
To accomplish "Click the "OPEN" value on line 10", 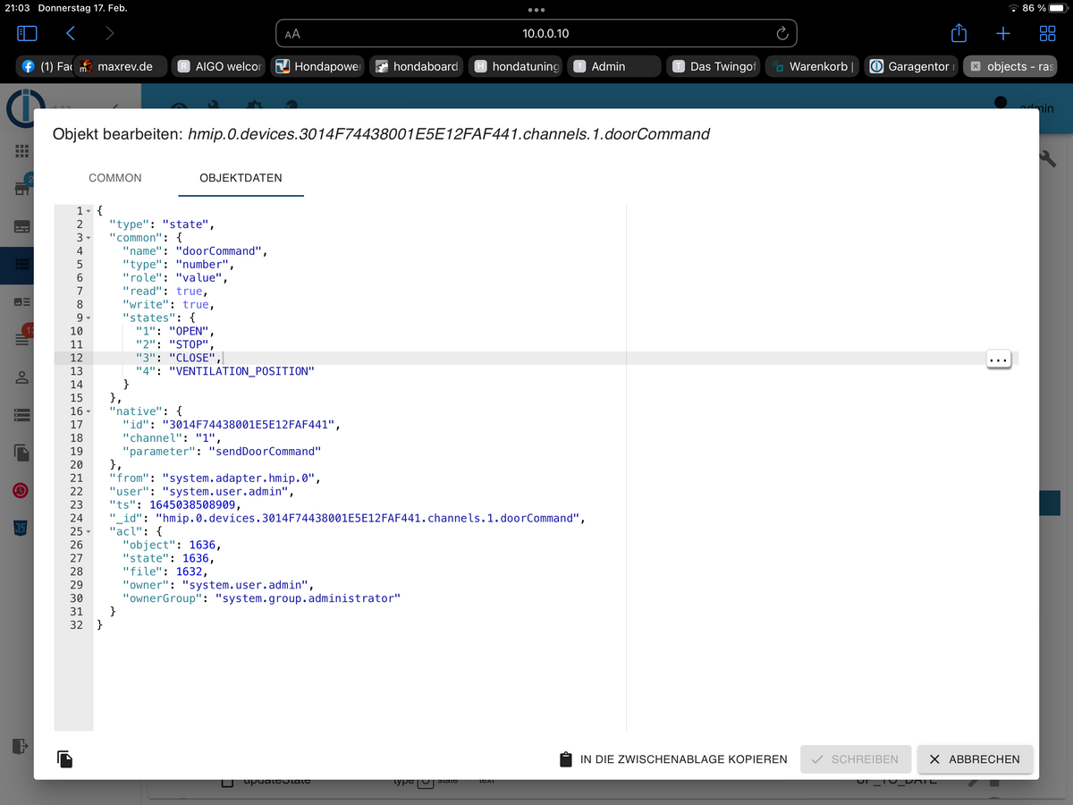I will pos(188,331).
